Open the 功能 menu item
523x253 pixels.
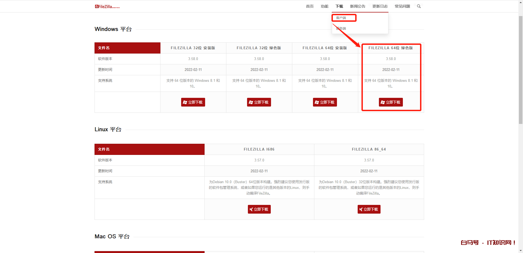[324, 6]
